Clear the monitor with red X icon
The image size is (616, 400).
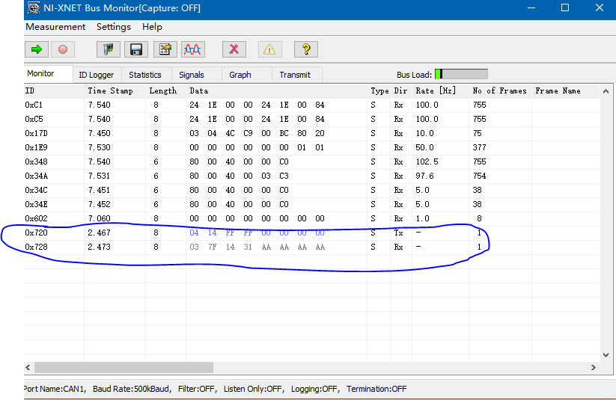[234, 49]
